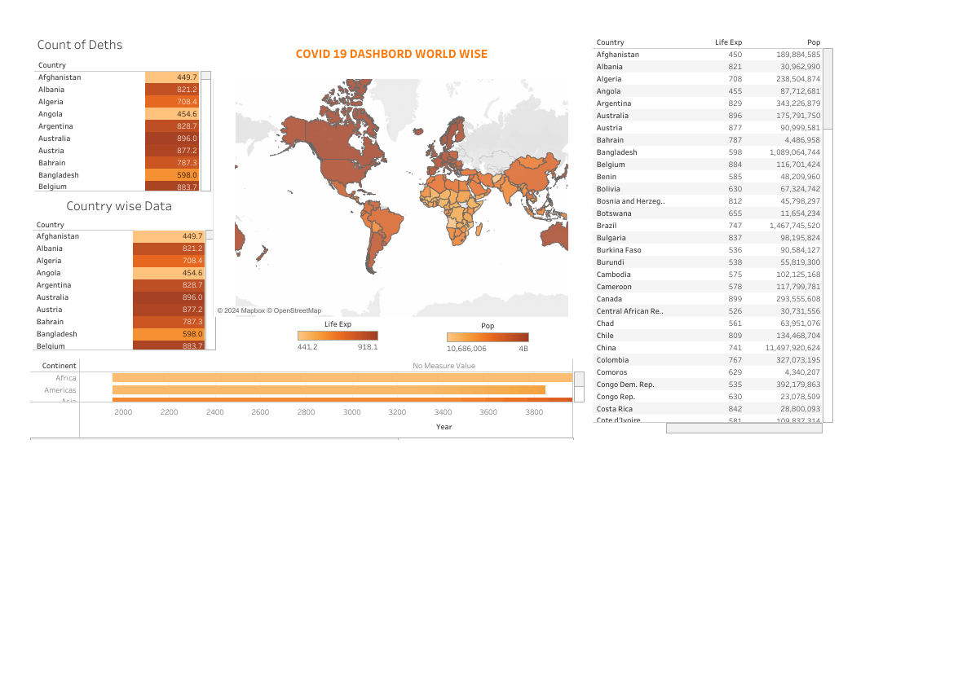Image resolution: width=971 pixels, height=686 pixels.
Task: Click the COVID 19 DASHBORD WORLD WISE title
Action: click(391, 54)
